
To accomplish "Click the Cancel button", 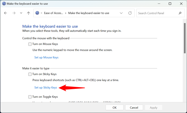I will (134, 108).
